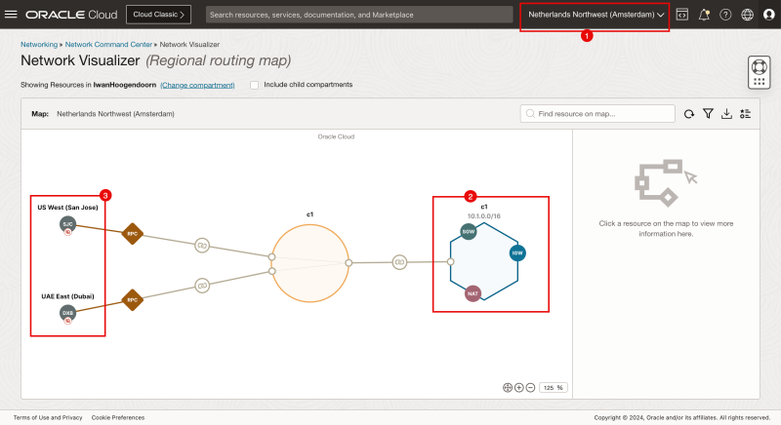This screenshot has width=781, height=425.
Task: Open the user profile menu
Action: pos(768,15)
